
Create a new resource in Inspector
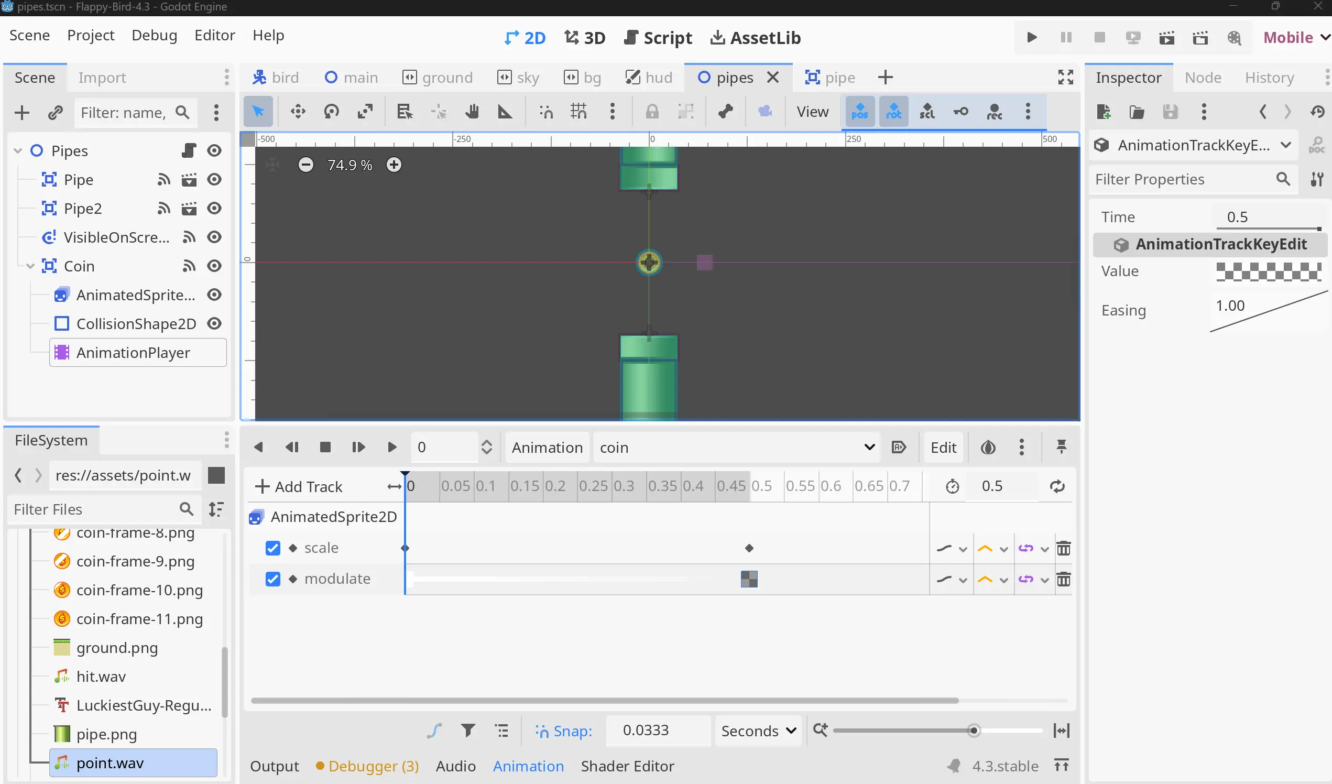coord(1103,112)
